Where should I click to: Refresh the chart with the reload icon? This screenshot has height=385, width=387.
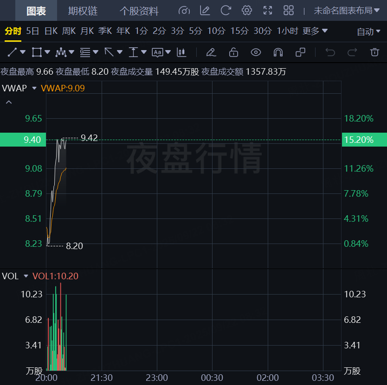[226, 11]
